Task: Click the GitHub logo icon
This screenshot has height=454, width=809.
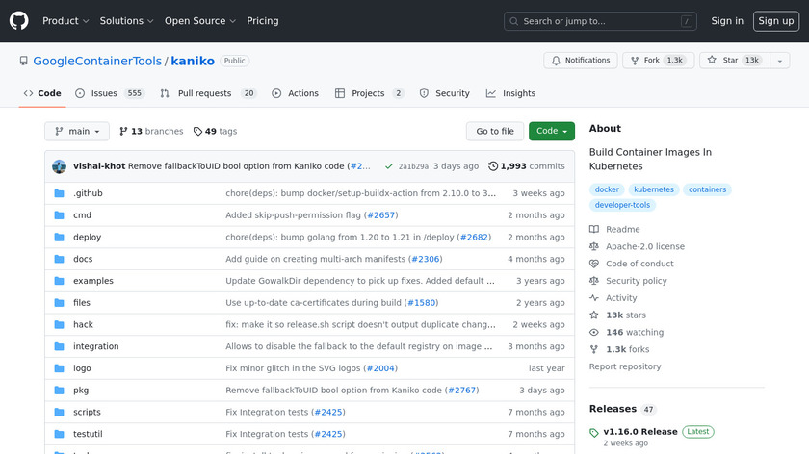Action: tap(19, 20)
